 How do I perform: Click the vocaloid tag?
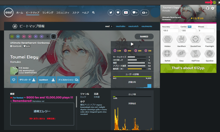tap(84, 114)
